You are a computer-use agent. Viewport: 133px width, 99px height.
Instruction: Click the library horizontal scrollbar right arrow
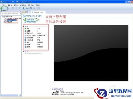click(20, 95)
